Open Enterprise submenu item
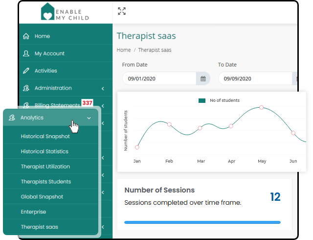 (51, 212)
